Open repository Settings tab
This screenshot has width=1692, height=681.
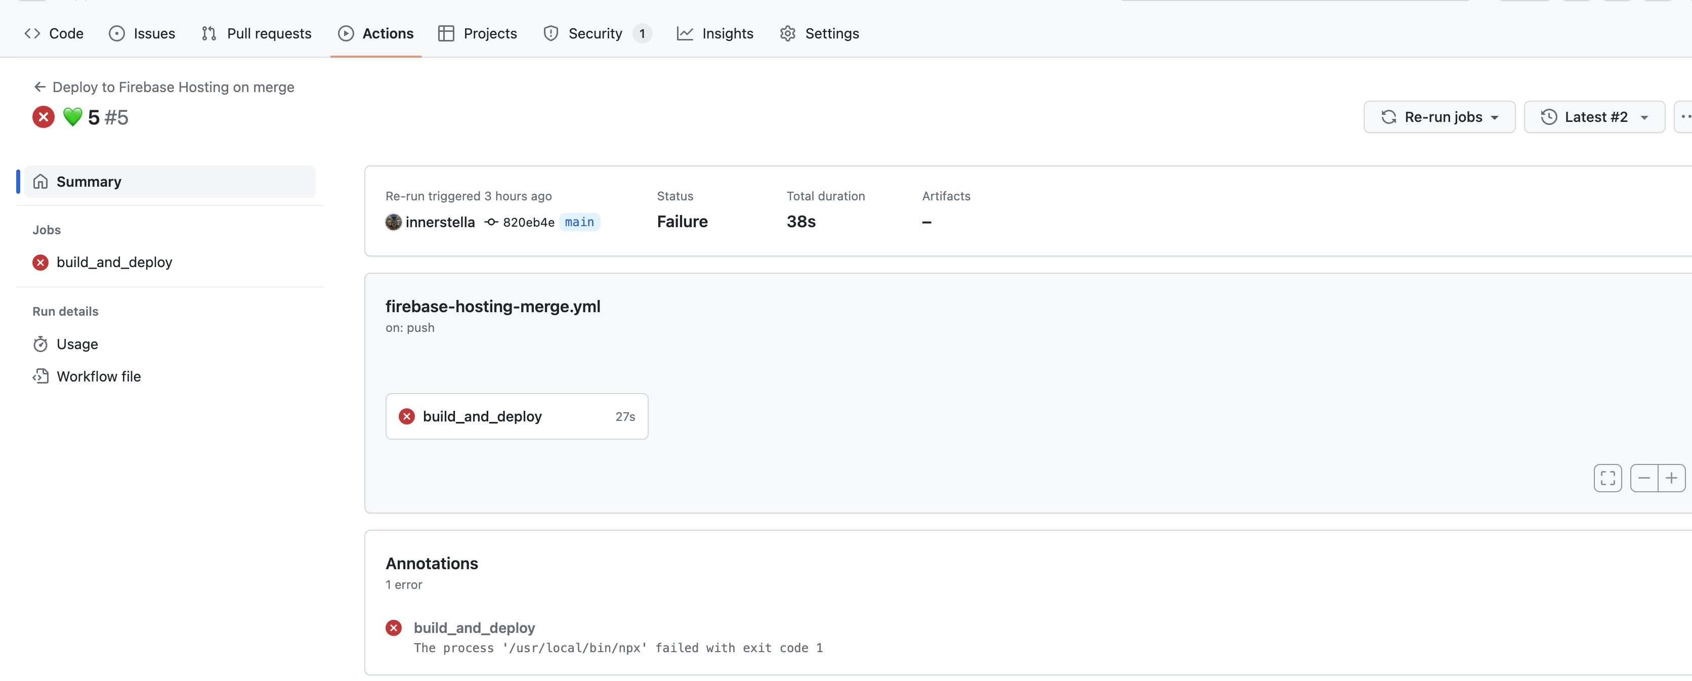[819, 33]
